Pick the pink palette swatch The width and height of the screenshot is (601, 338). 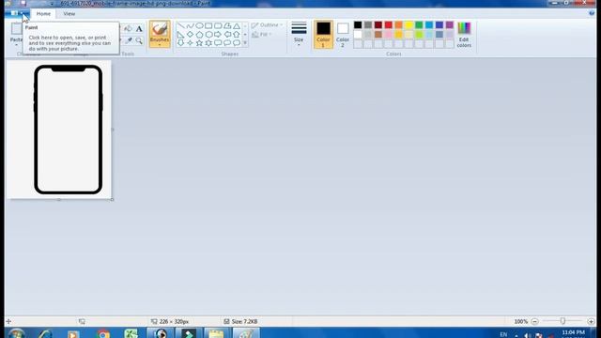click(388, 35)
